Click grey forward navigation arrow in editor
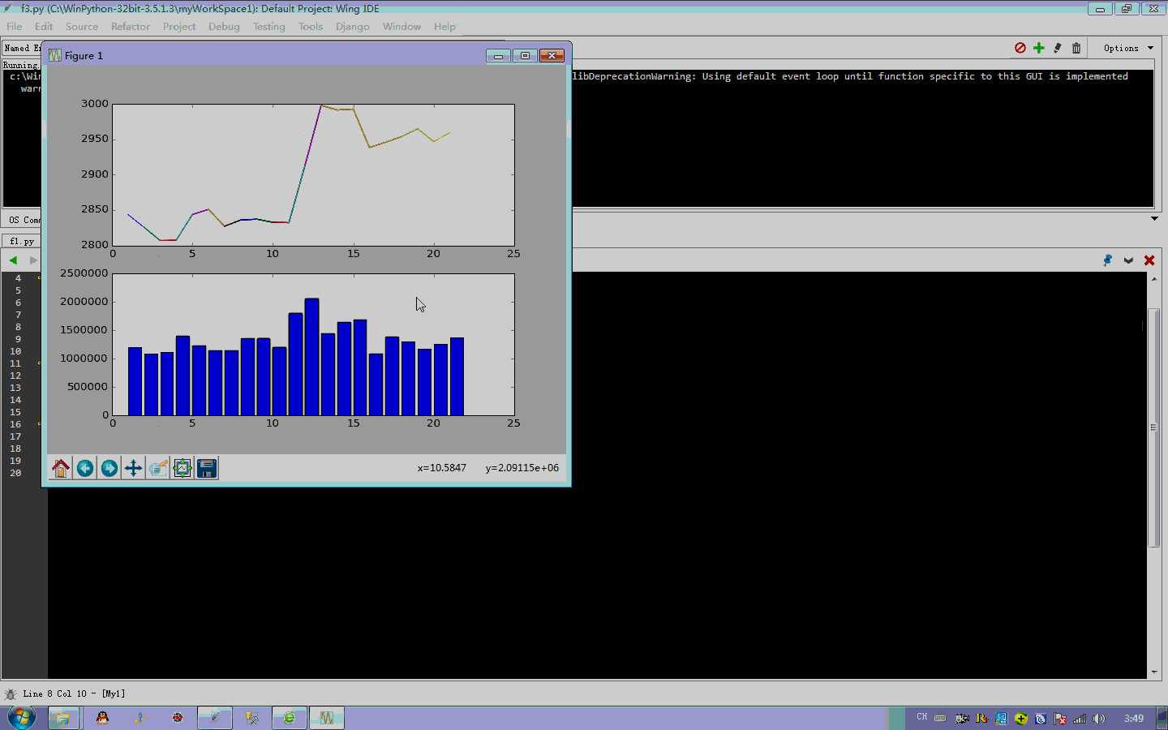Image resolution: width=1168 pixels, height=730 pixels. click(x=32, y=260)
